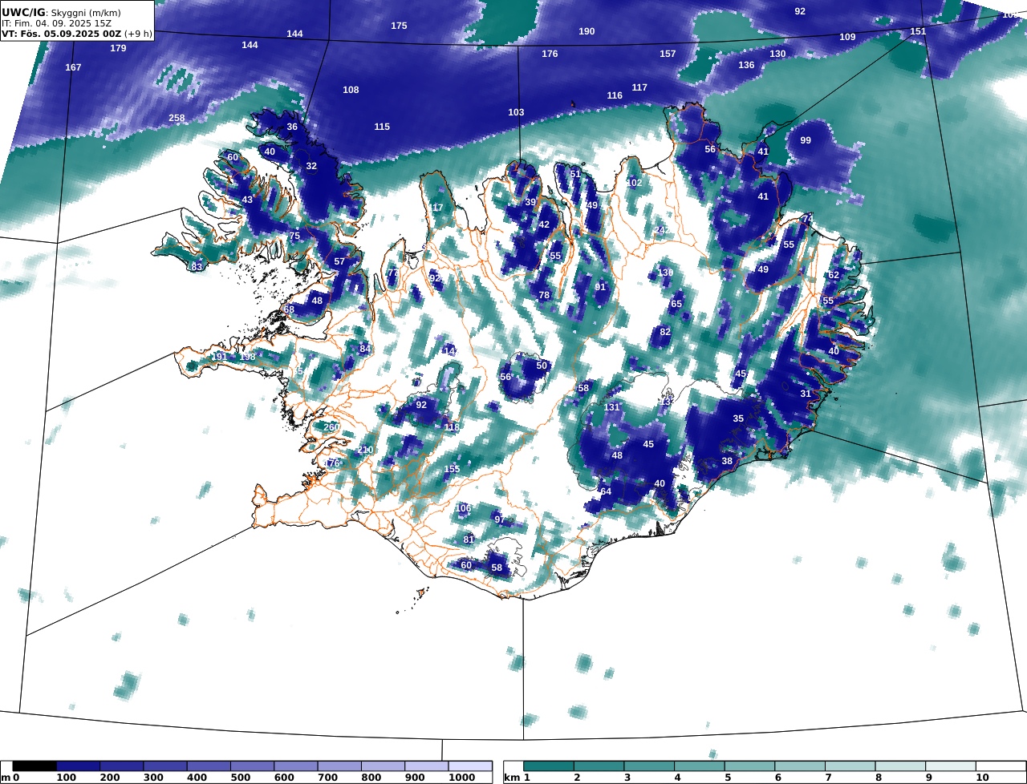
Task: Click the visibility value '131' near Vatnajökull
Action: click(x=611, y=407)
